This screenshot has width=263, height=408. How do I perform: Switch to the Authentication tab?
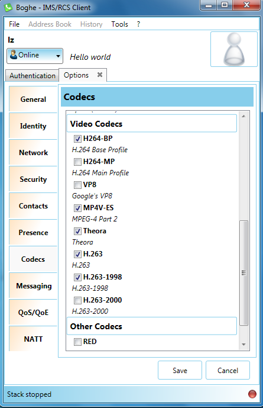point(32,76)
